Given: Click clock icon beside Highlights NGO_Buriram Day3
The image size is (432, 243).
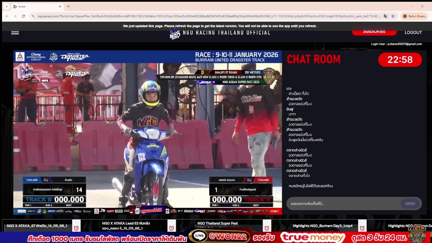Looking at the screenshot, I should point(362,228).
